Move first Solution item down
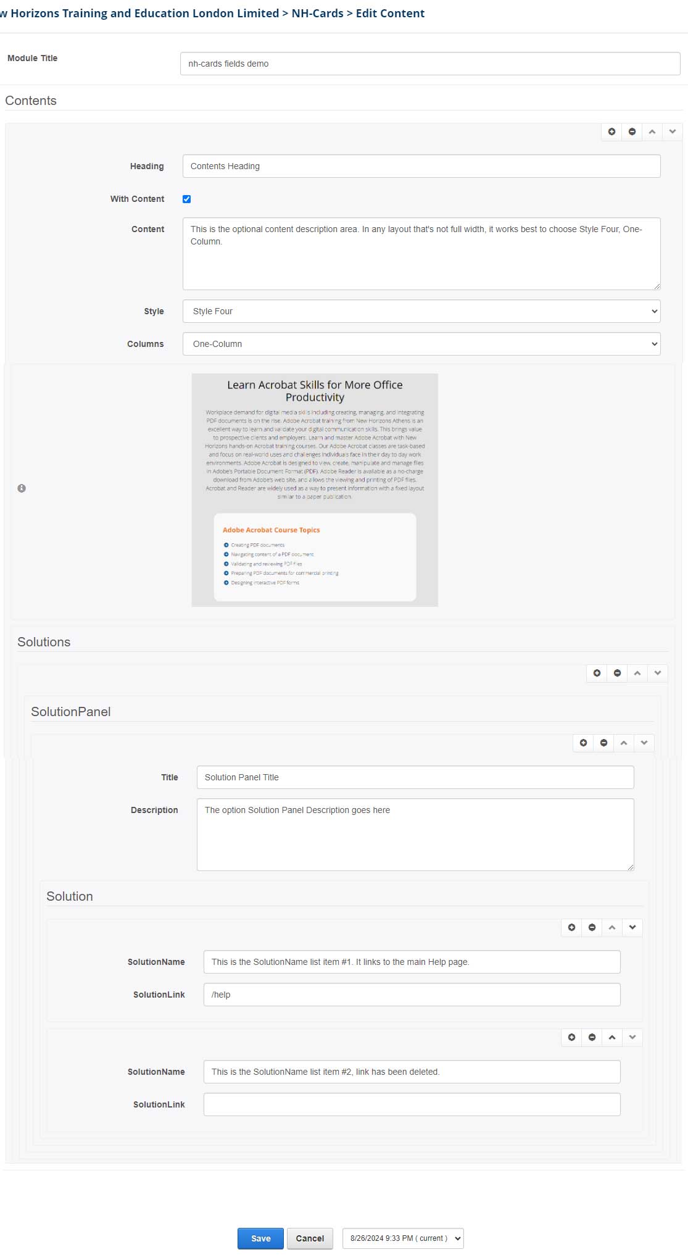 pos(632,927)
